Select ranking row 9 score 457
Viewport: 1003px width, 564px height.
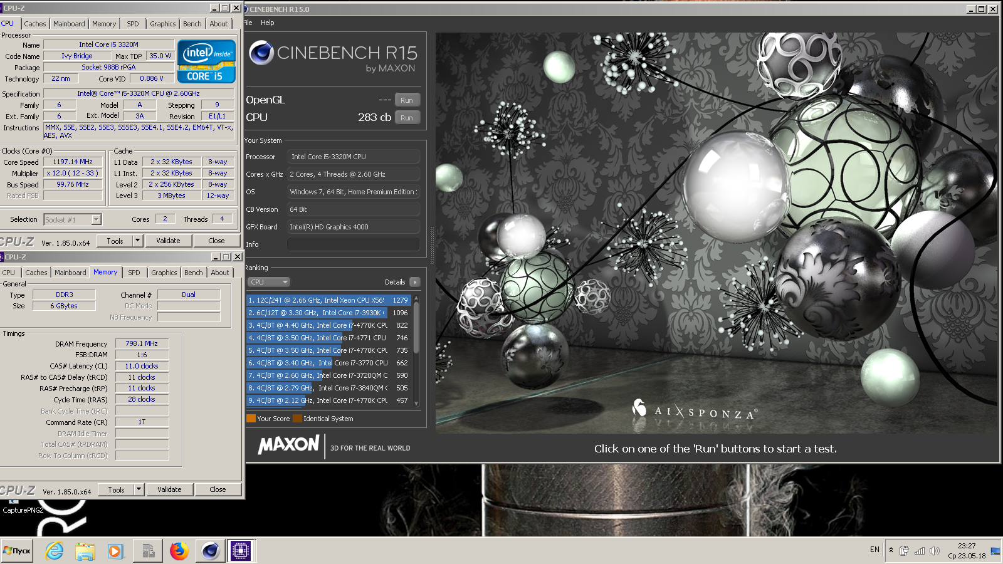328,400
